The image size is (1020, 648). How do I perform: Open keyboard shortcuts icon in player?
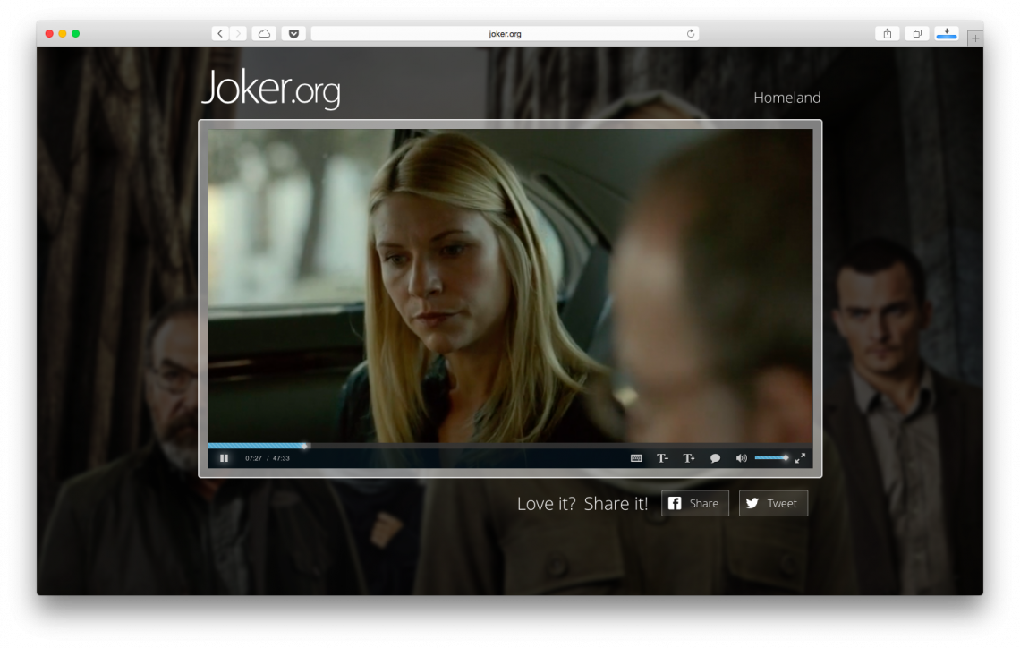click(x=636, y=458)
